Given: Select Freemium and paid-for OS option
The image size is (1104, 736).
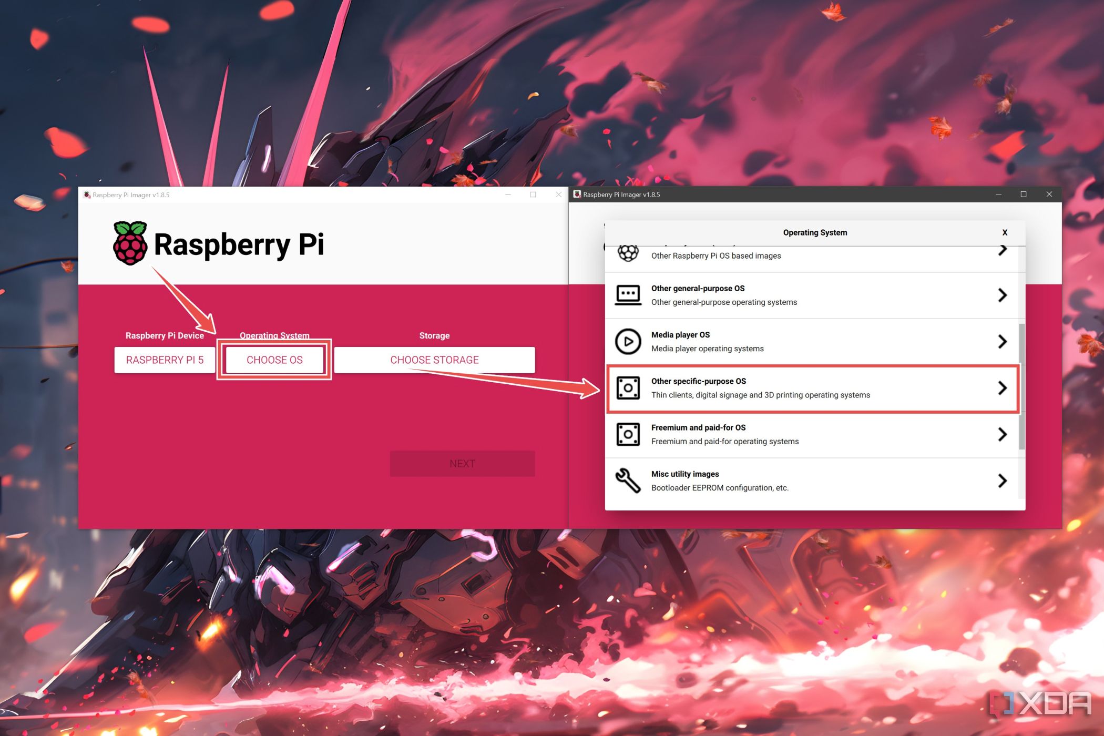Looking at the screenshot, I should click(816, 433).
